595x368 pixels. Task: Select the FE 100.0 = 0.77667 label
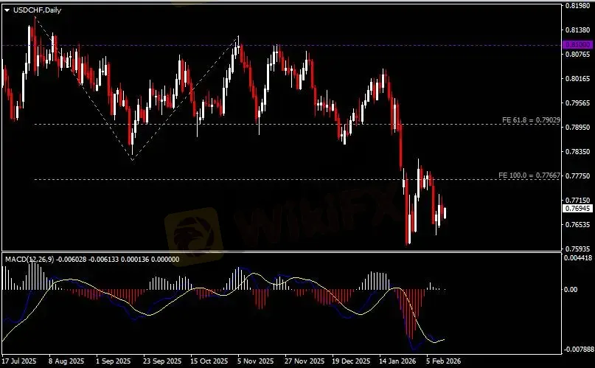click(529, 176)
